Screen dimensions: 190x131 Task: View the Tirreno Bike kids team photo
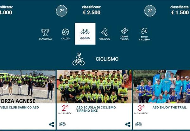[x=94, y=87]
